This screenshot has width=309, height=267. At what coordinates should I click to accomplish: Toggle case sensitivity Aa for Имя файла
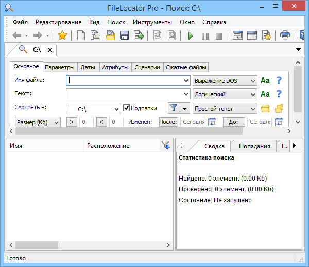tap(265, 80)
